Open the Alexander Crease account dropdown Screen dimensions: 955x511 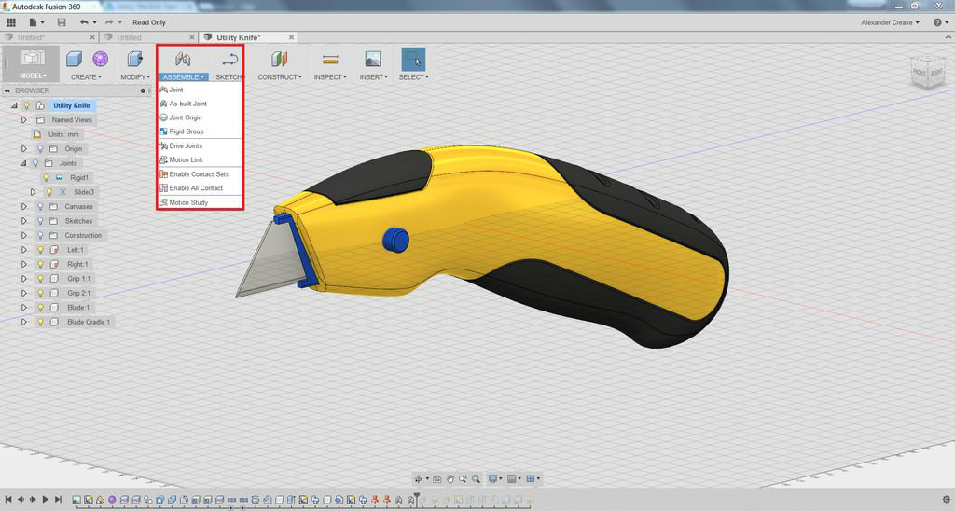point(890,22)
